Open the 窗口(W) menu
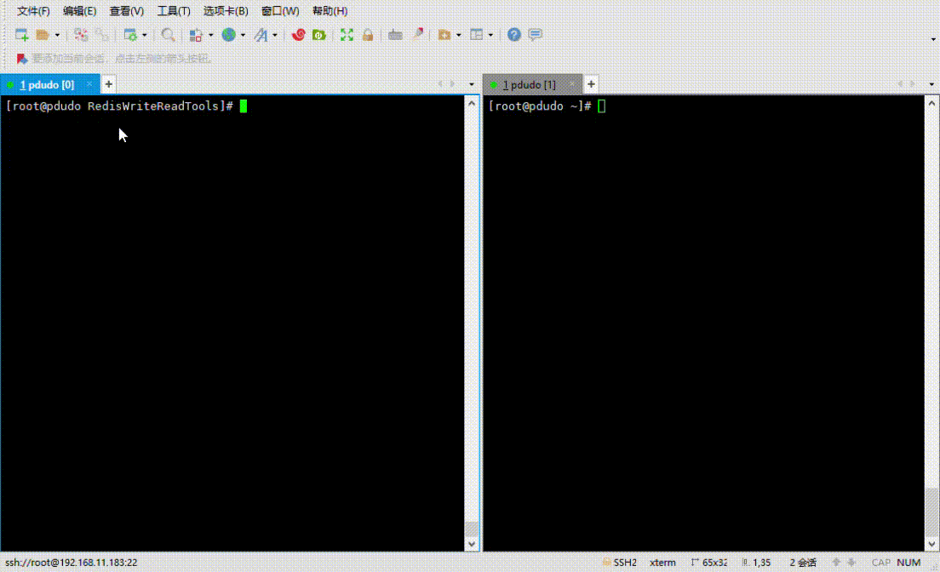The image size is (940, 572). click(280, 11)
